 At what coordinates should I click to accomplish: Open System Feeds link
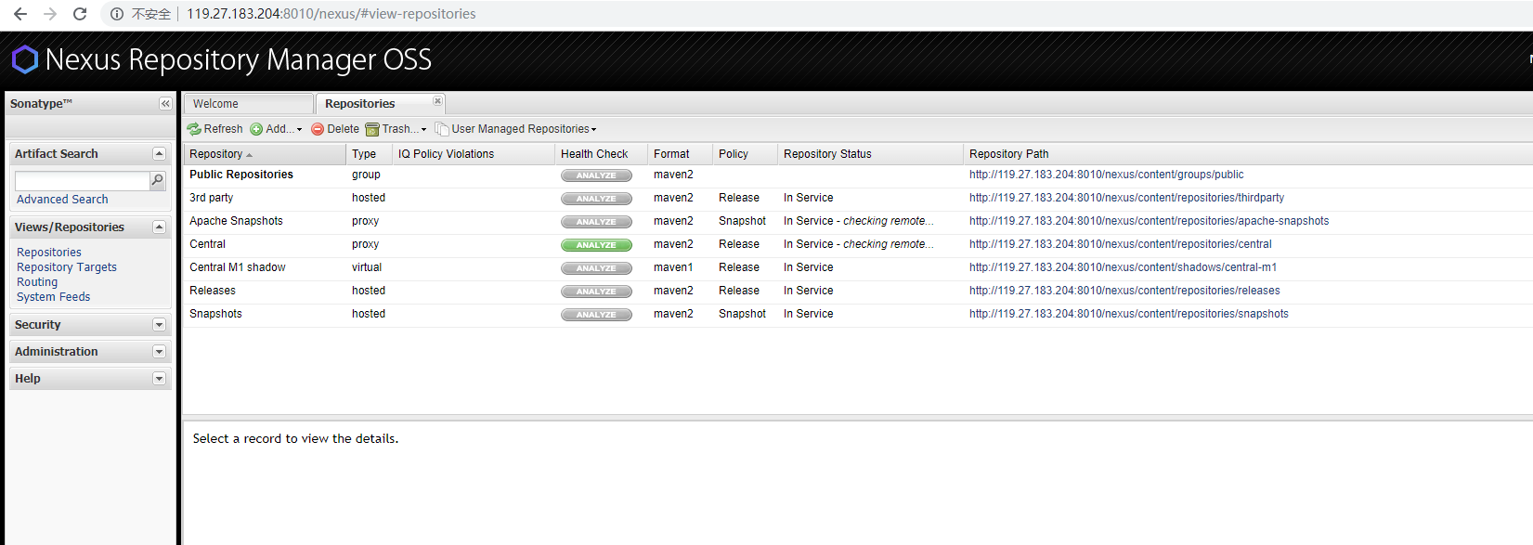coord(54,297)
